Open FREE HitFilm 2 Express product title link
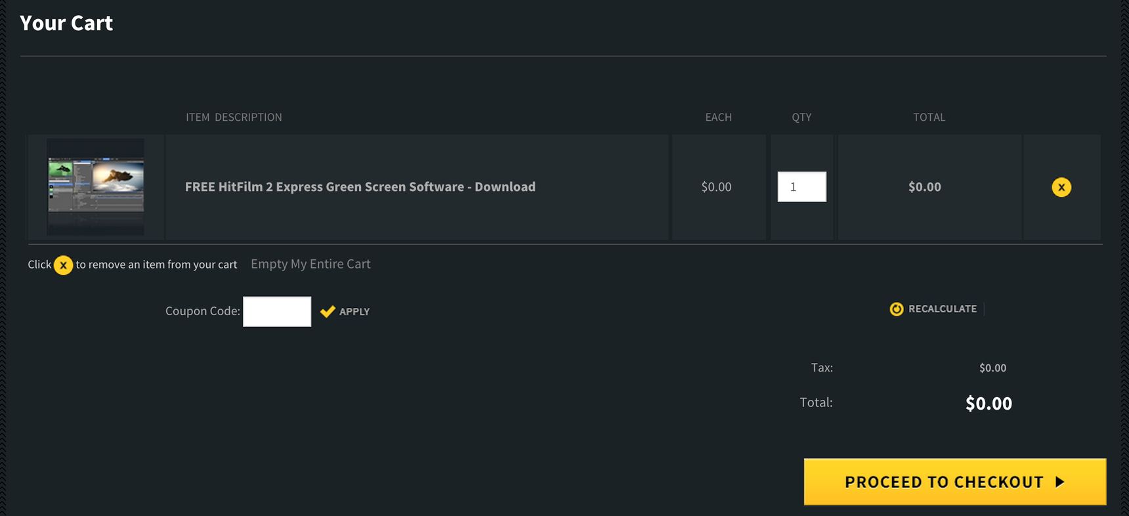This screenshot has height=516, width=1129. [360, 186]
